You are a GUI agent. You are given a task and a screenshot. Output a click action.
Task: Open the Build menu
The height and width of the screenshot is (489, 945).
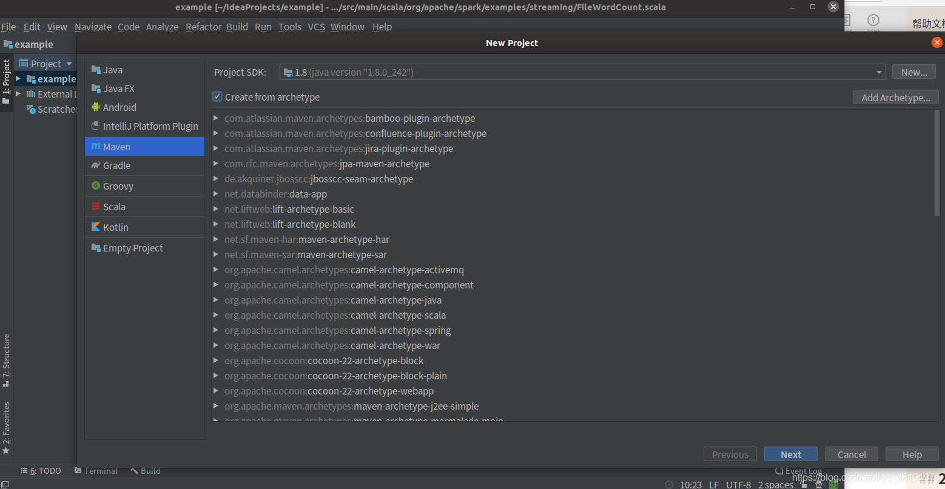coord(237,27)
